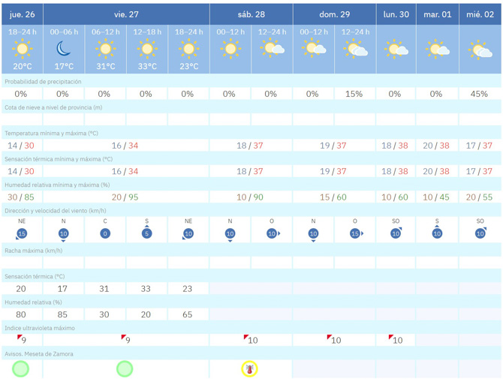Viewport: 503px width, 379px height.
Task: Click the green no-warning circle under Friday 06–12 h
Action: 125,368
